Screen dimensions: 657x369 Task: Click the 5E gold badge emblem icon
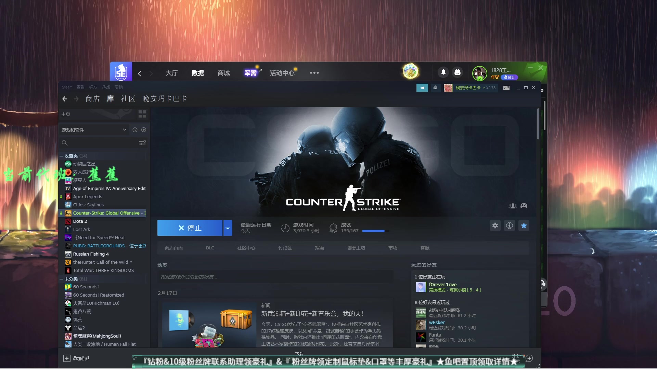[411, 71]
